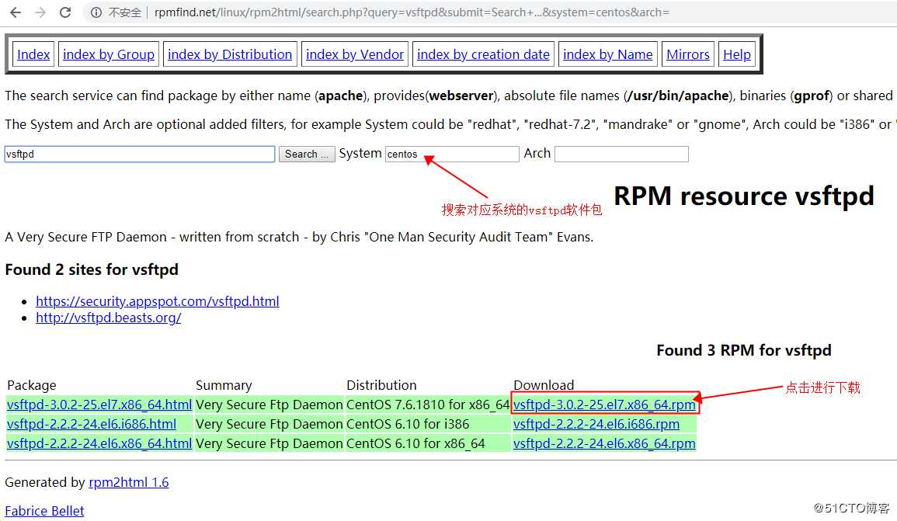Click the Very Secure FTP Daemon description
Viewport: 897px width, 521px height.
299,237
